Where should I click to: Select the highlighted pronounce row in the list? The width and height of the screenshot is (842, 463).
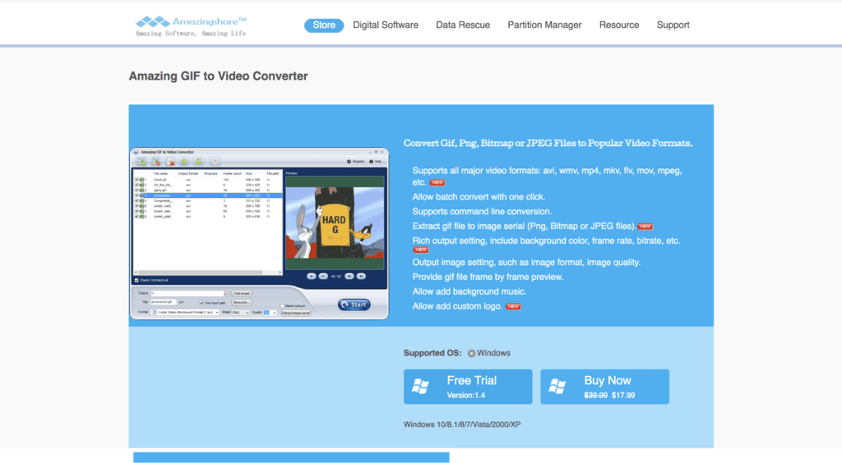coord(208,195)
